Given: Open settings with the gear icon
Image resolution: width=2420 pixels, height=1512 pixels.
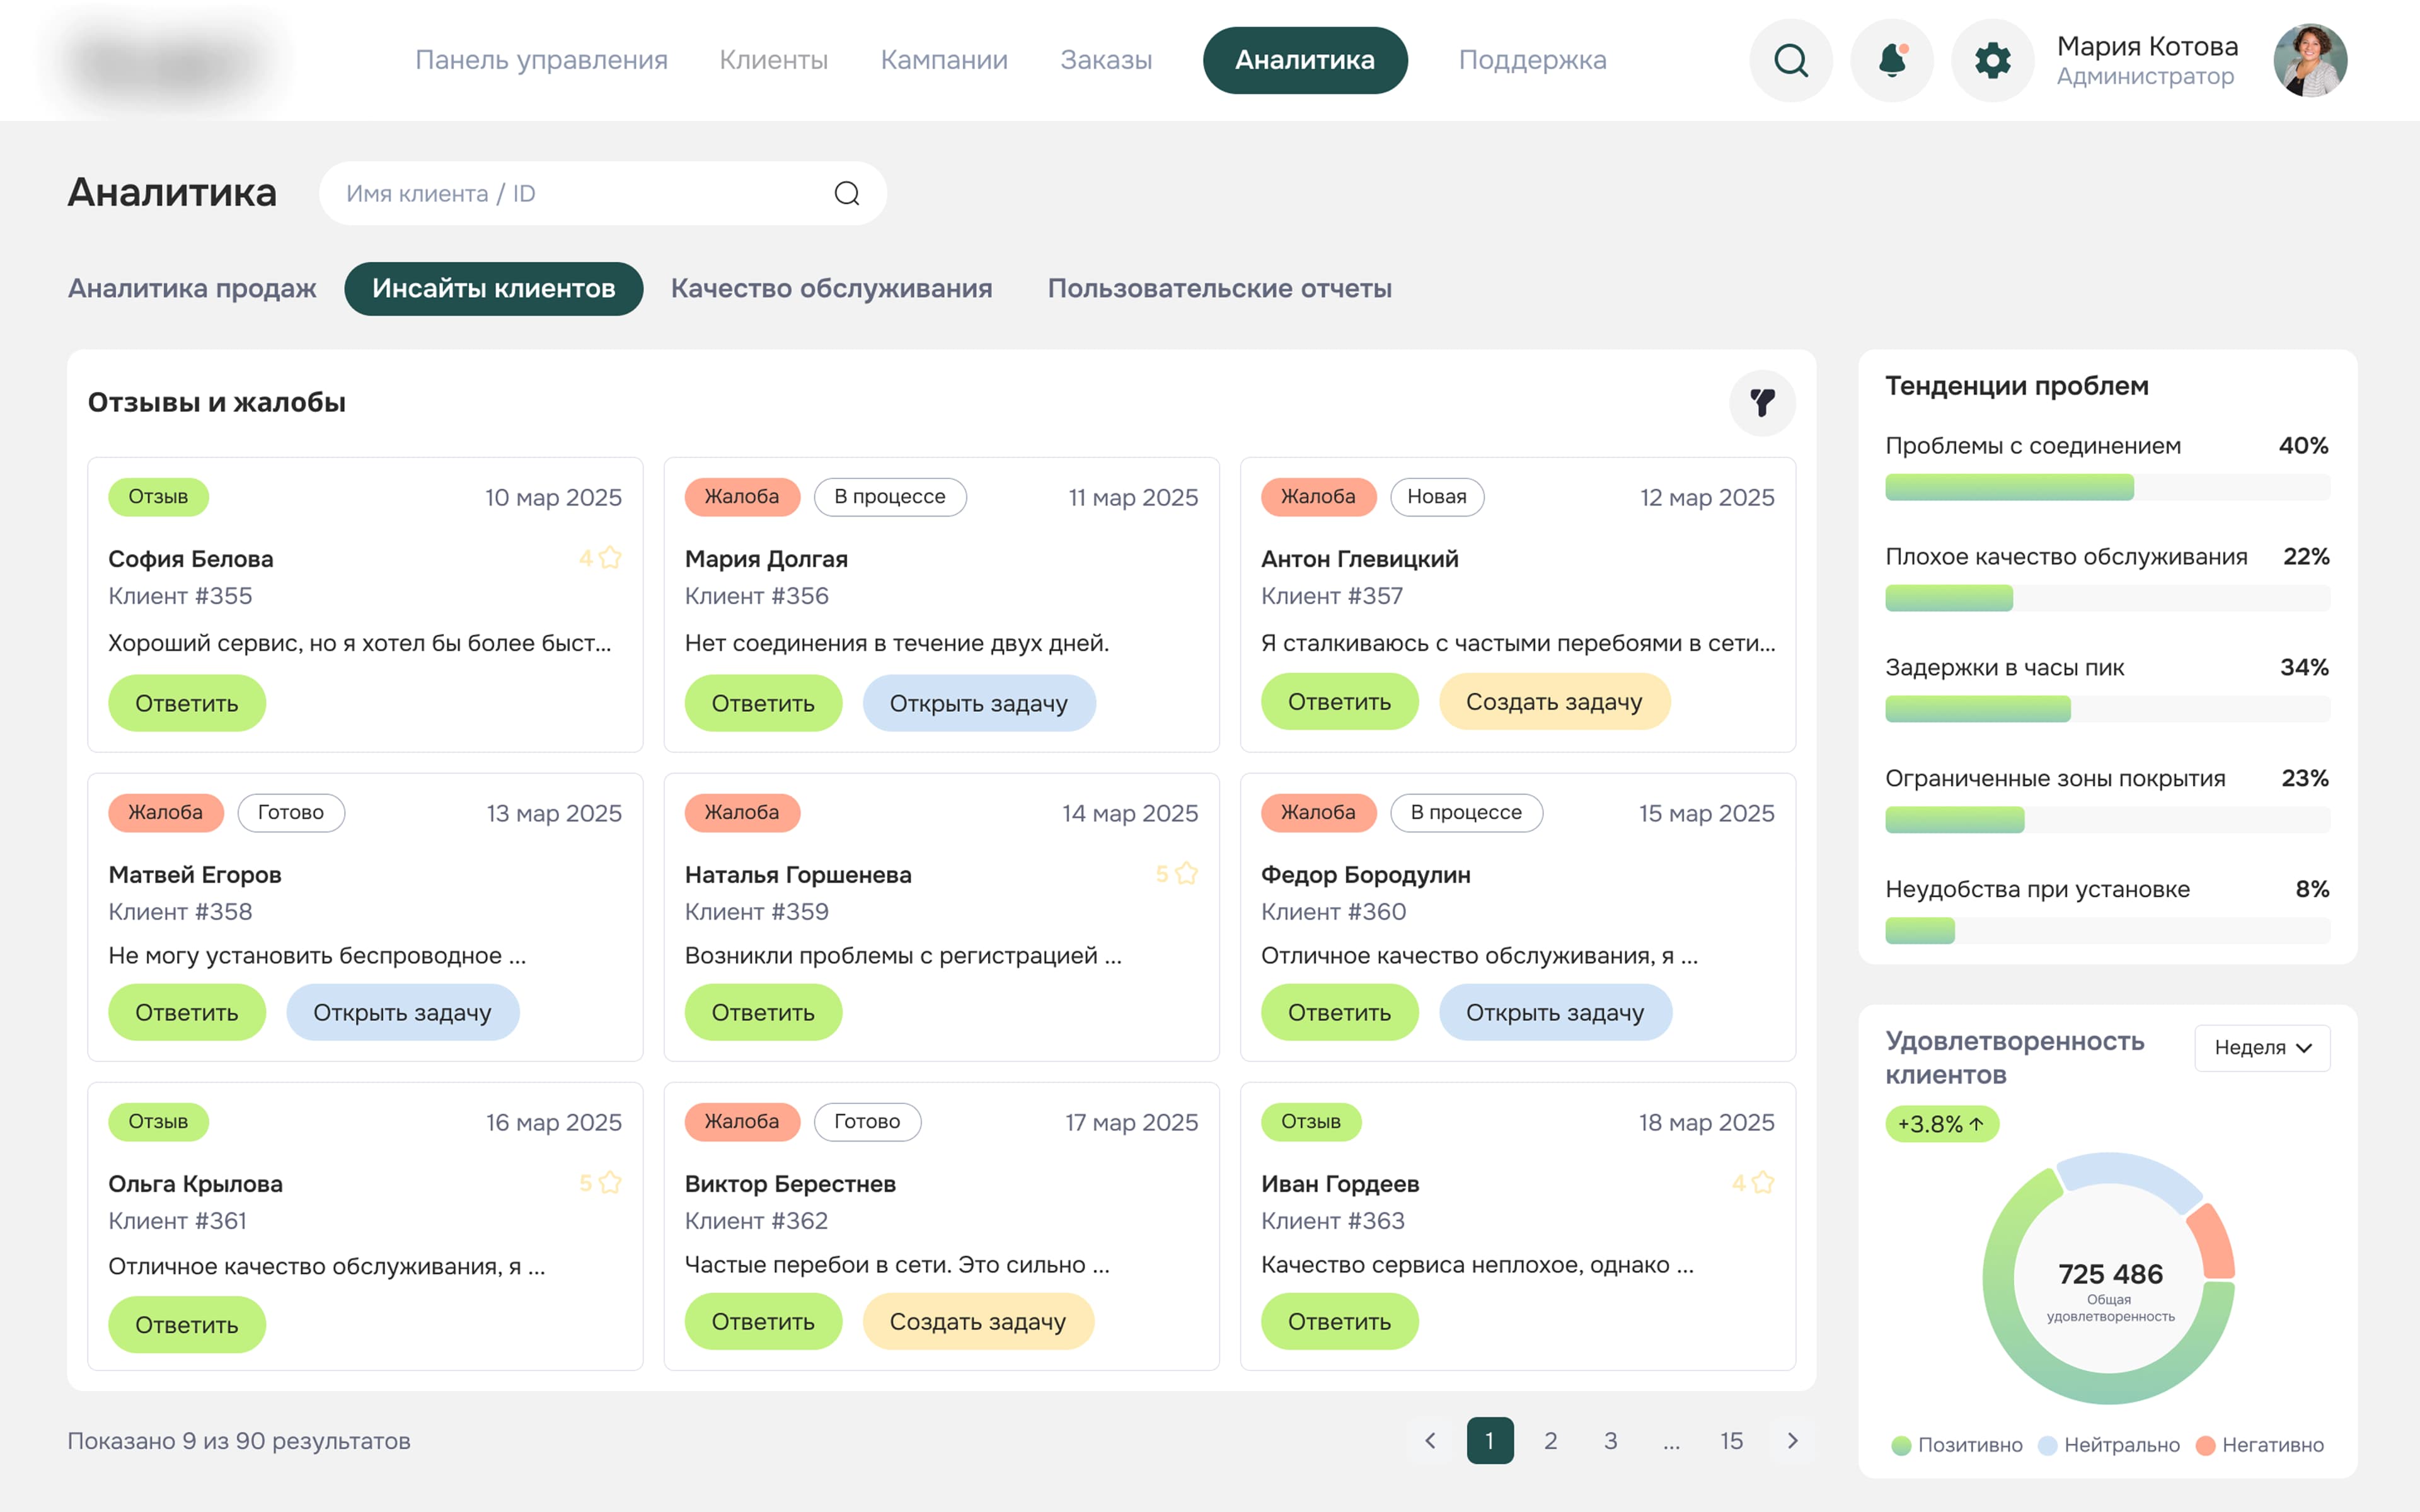Looking at the screenshot, I should coord(1992,60).
